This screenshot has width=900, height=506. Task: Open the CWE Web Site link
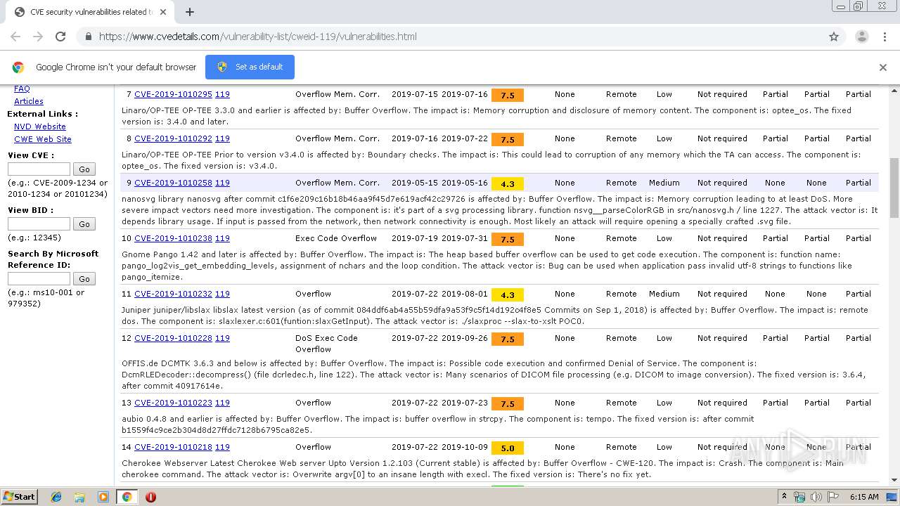pyautogui.click(x=43, y=139)
